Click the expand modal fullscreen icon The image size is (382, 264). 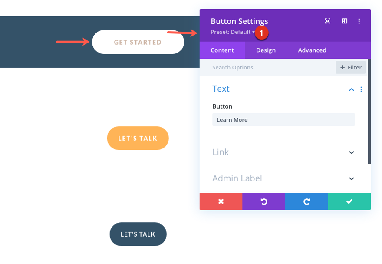click(x=328, y=21)
